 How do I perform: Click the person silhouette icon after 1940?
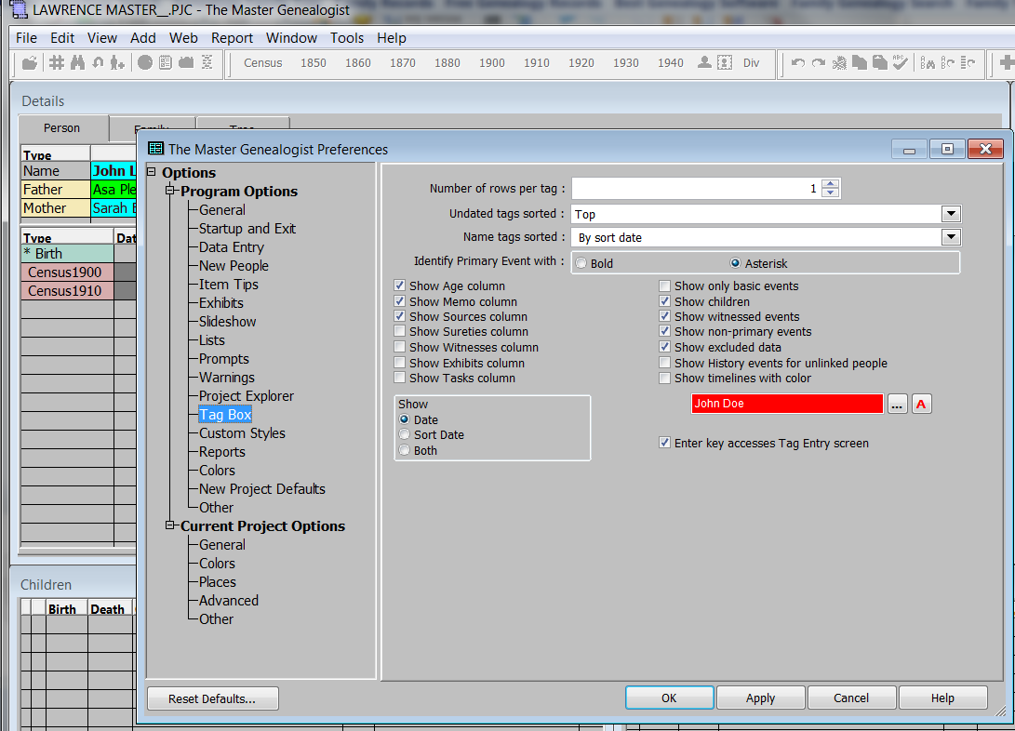pos(704,62)
